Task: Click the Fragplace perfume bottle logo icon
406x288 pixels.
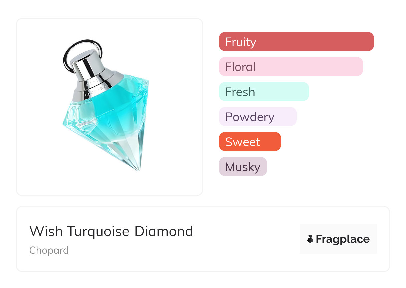Action: pyautogui.click(x=310, y=239)
